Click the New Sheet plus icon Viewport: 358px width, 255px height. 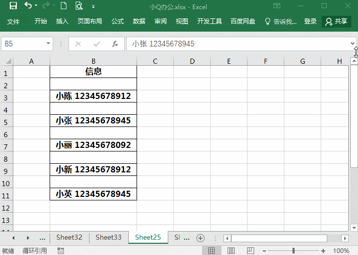coord(200,238)
